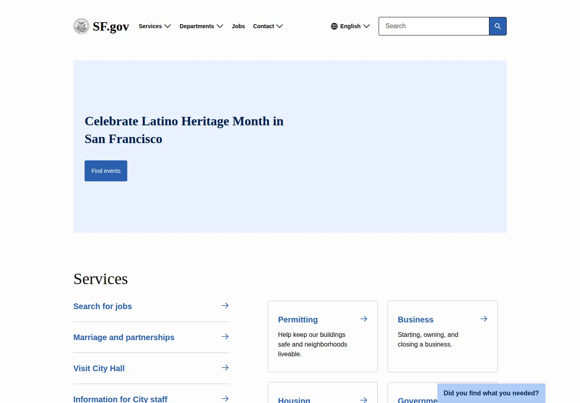The width and height of the screenshot is (580, 403).
Task: Click the arrow beside Marriage and partnerships
Action: [225, 337]
